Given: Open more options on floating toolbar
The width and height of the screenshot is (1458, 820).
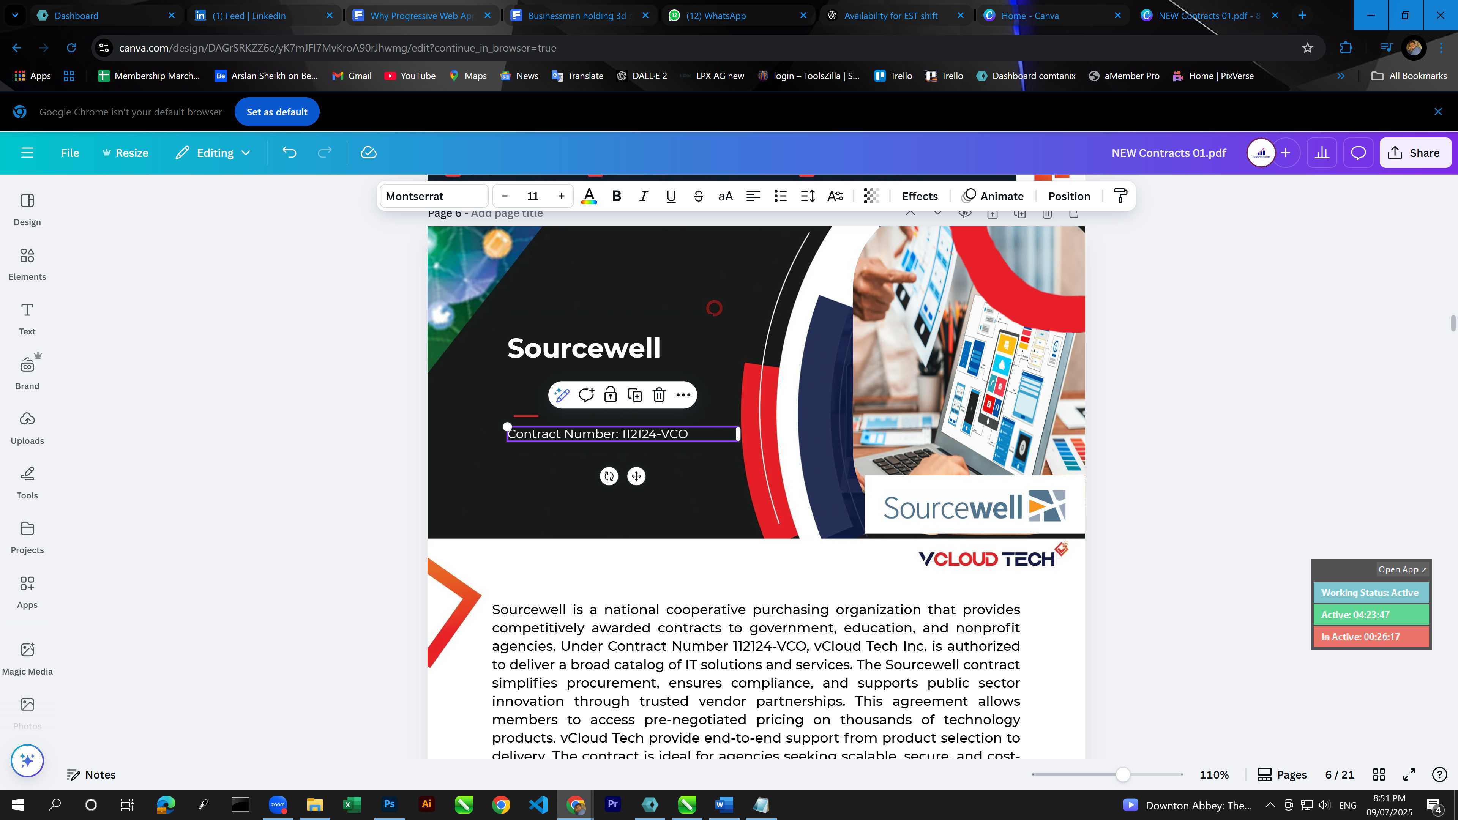Looking at the screenshot, I should pos(683,395).
